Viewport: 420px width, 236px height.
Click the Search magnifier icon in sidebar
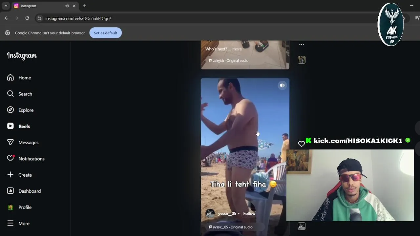coord(10,94)
